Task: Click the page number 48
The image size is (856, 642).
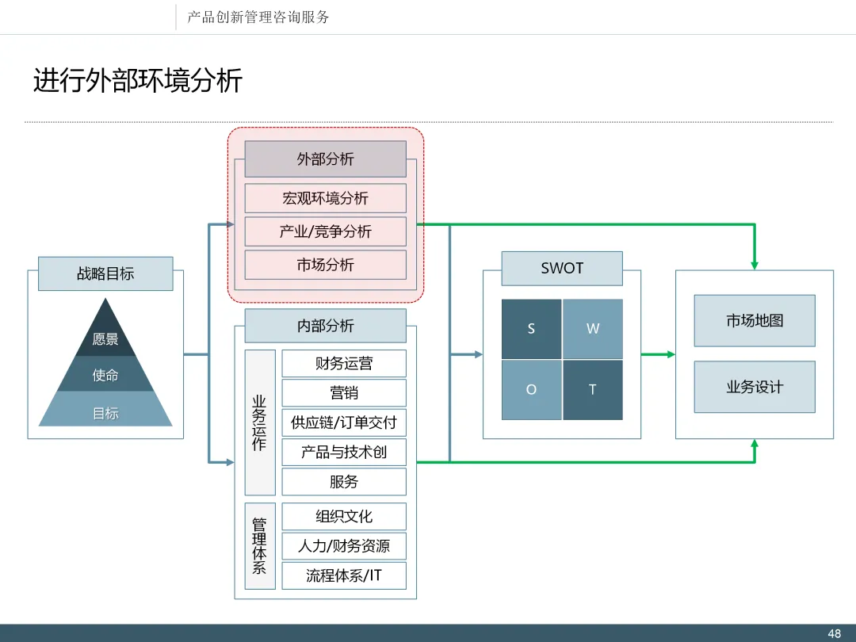Action: 834,633
